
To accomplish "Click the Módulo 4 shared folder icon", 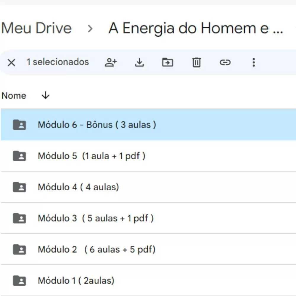I will (20, 187).
